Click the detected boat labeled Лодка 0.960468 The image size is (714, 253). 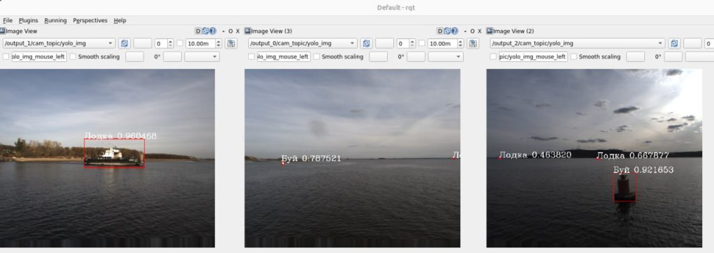click(x=114, y=154)
